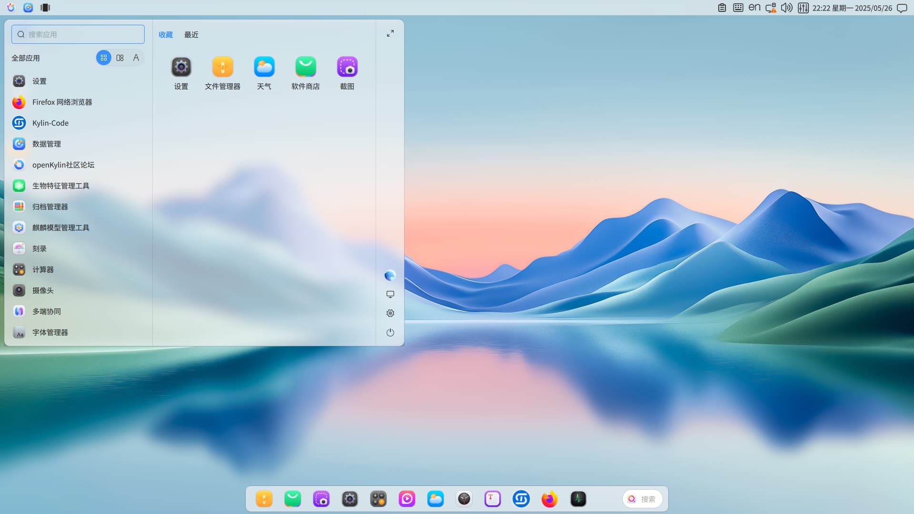This screenshot has width=914, height=514.
Task: Click Kylin-Code in app list
Action: (50, 123)
